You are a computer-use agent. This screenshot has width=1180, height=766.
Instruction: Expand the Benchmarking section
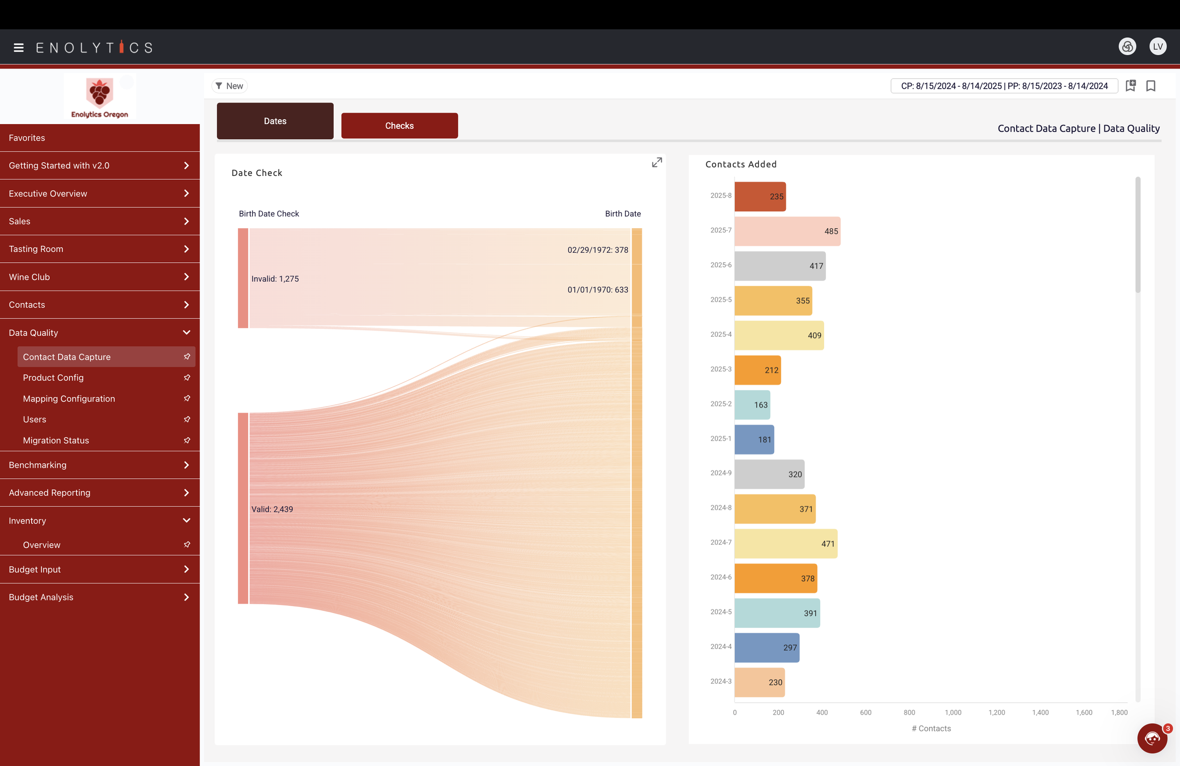(186, 465)
